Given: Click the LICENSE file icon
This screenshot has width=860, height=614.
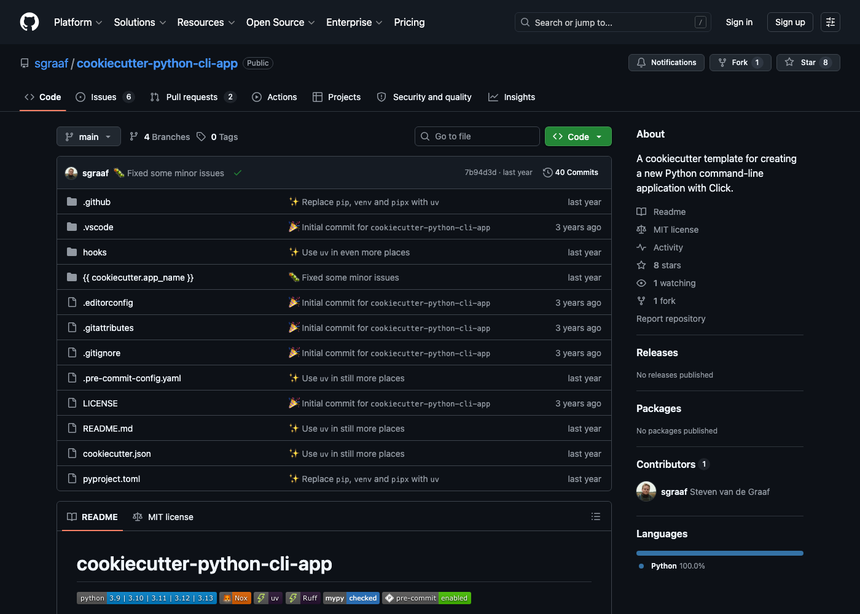Looking at the screenshot, I should tap(72, 403).
